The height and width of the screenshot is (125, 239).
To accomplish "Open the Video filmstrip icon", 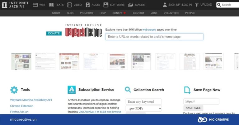I will tap(69, 5).
